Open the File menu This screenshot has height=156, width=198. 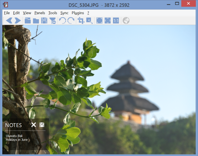click(7, 13)
